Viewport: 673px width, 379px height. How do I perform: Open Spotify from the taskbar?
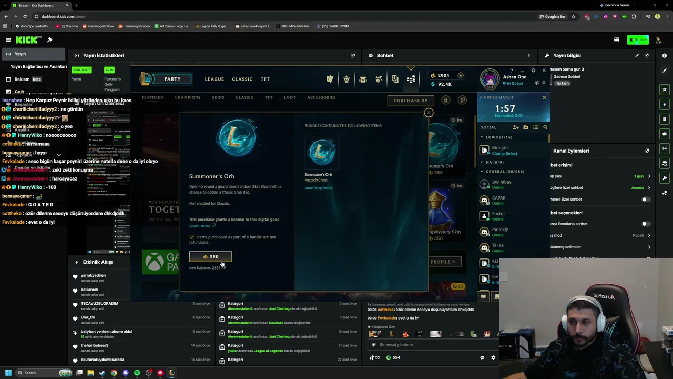point(137,373)
